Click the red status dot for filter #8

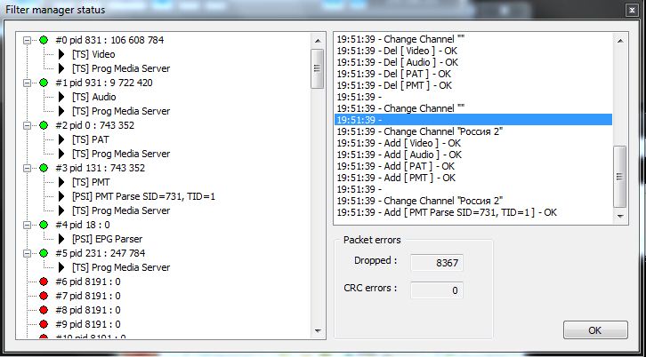click(x=44, y=310)
